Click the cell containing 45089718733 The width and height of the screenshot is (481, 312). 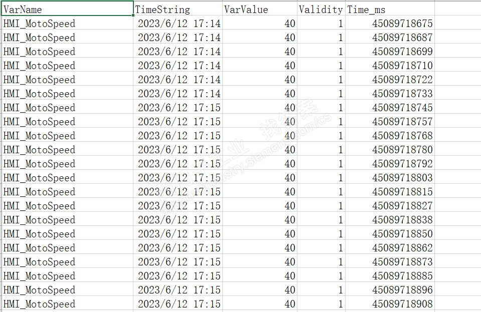click(390, 93)
